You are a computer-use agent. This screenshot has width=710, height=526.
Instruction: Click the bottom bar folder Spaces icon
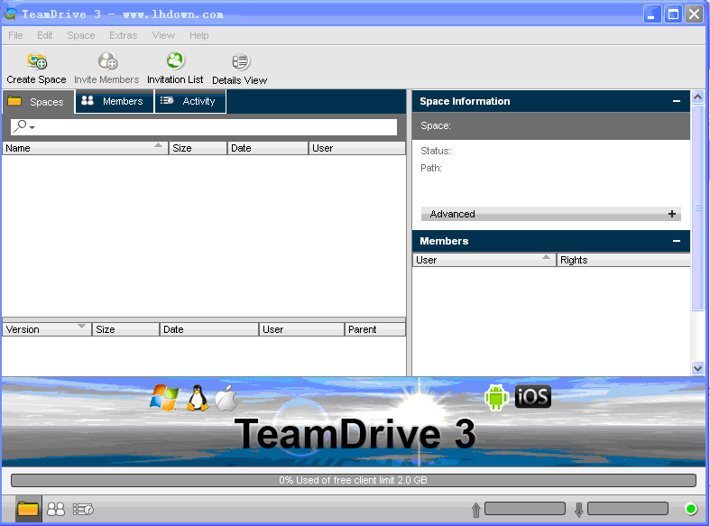click(x=28, y=509)
